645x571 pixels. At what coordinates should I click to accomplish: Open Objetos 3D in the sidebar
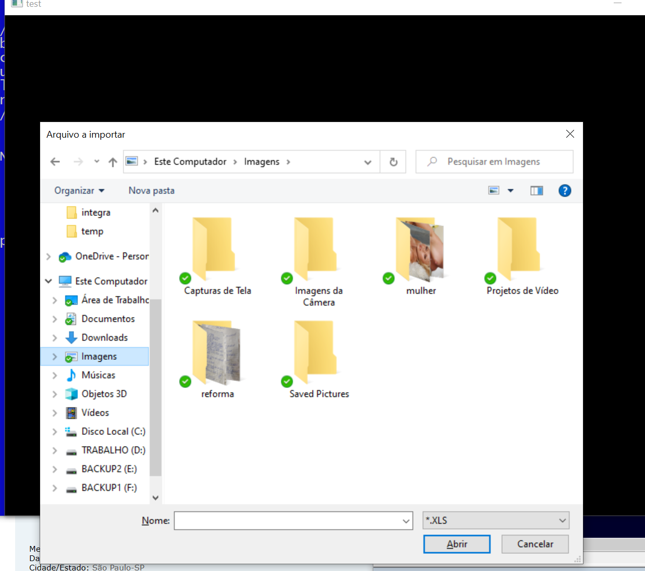(x=96, y=394)
